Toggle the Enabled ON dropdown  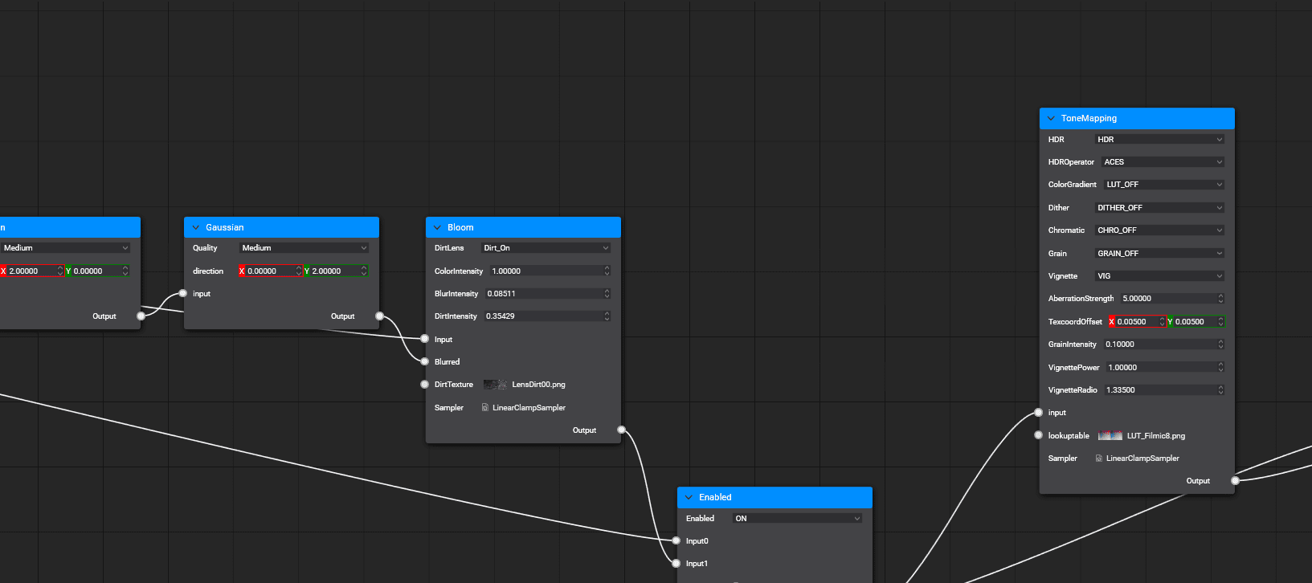point(798,519)
